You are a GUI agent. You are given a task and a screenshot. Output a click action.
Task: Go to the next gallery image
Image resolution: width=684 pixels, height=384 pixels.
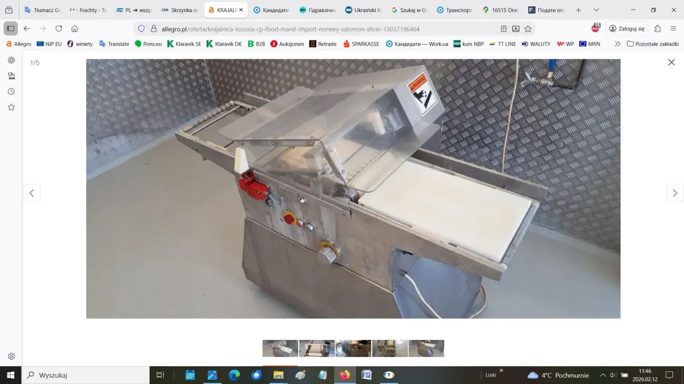[x=675, y=193]
